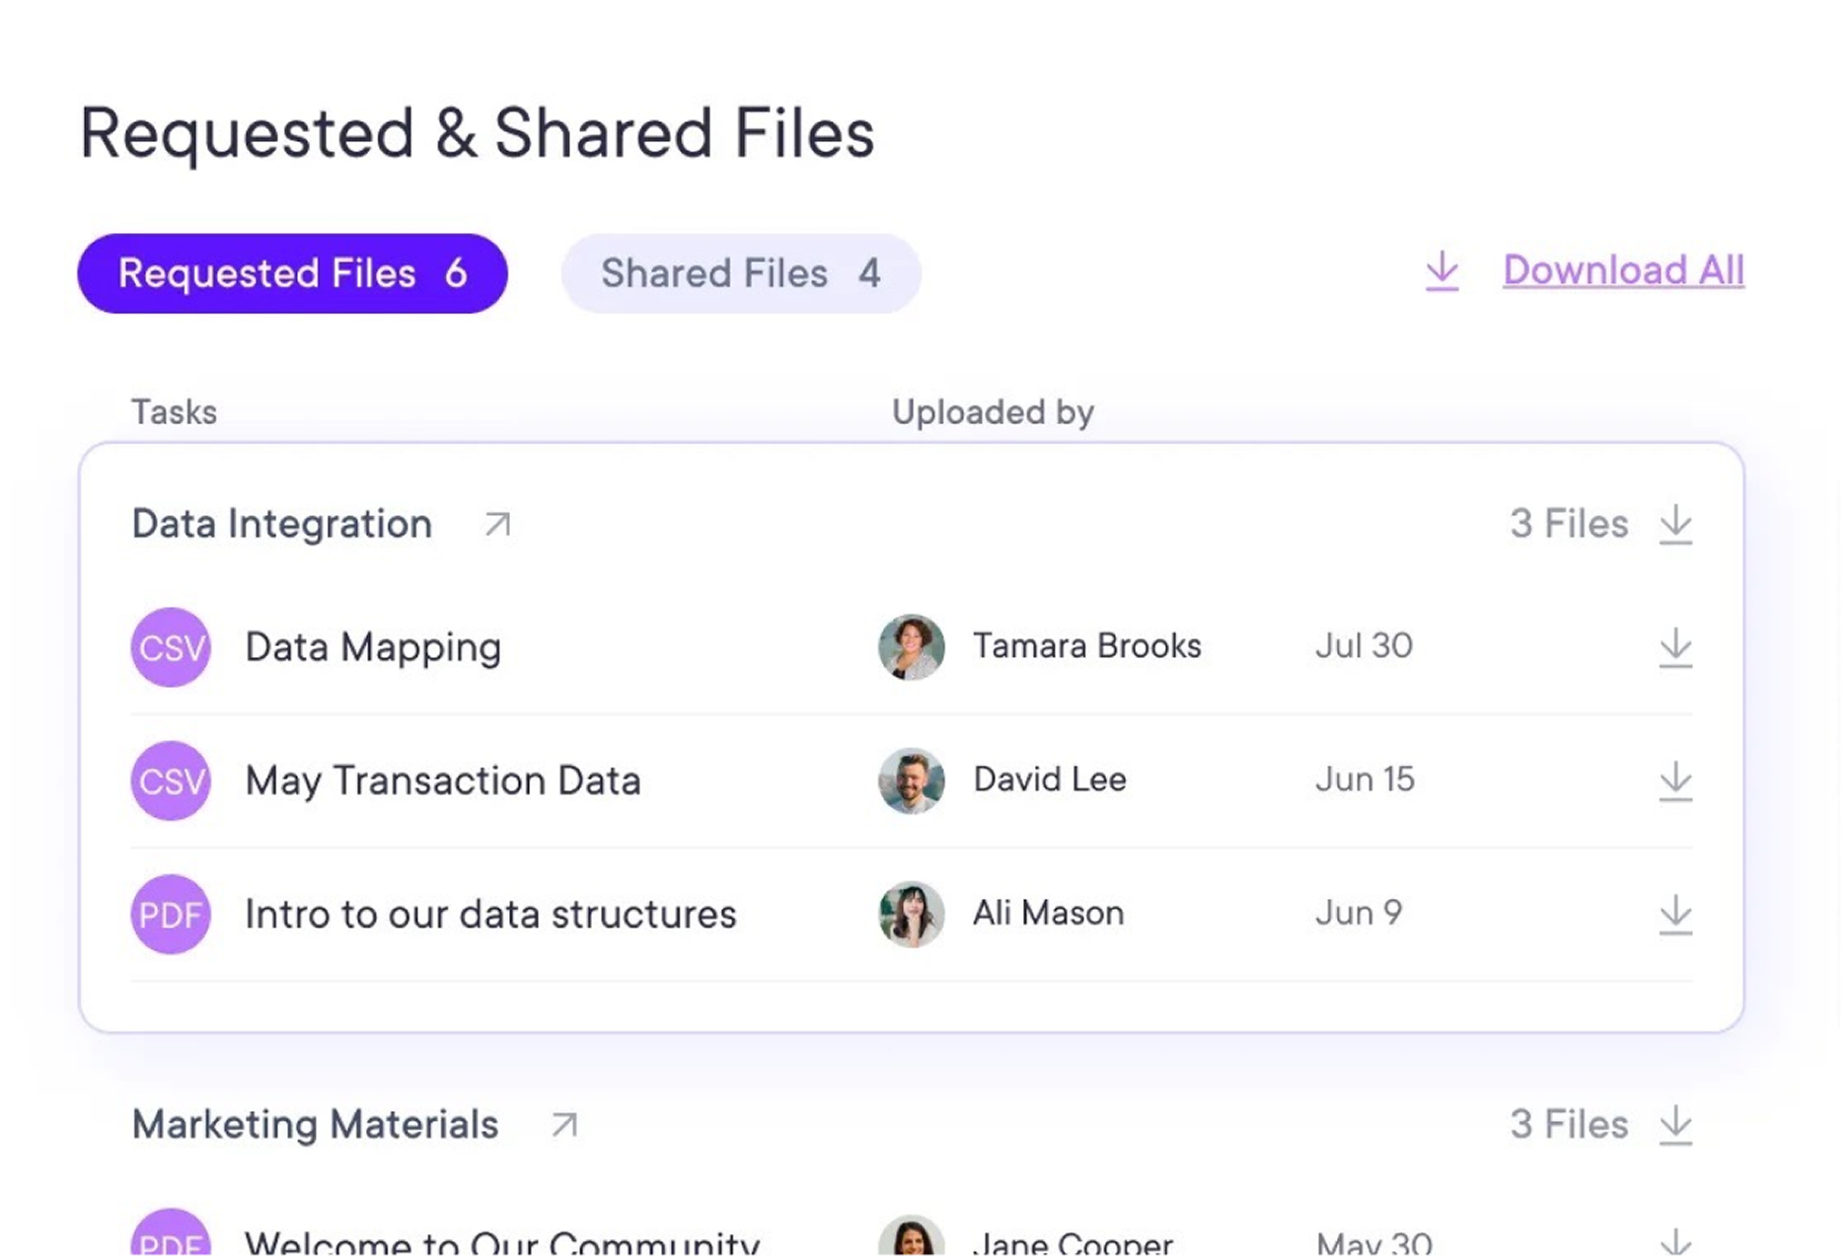Open the Marketing Materials task title
1847x1256 pixels.
315,1125
